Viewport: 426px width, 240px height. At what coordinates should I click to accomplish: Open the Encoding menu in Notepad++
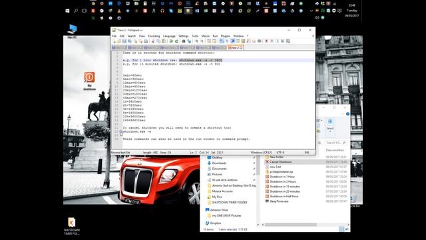point(154,36)
